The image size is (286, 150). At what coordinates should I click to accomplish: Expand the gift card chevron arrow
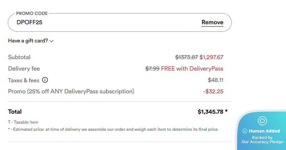[52, 41]
